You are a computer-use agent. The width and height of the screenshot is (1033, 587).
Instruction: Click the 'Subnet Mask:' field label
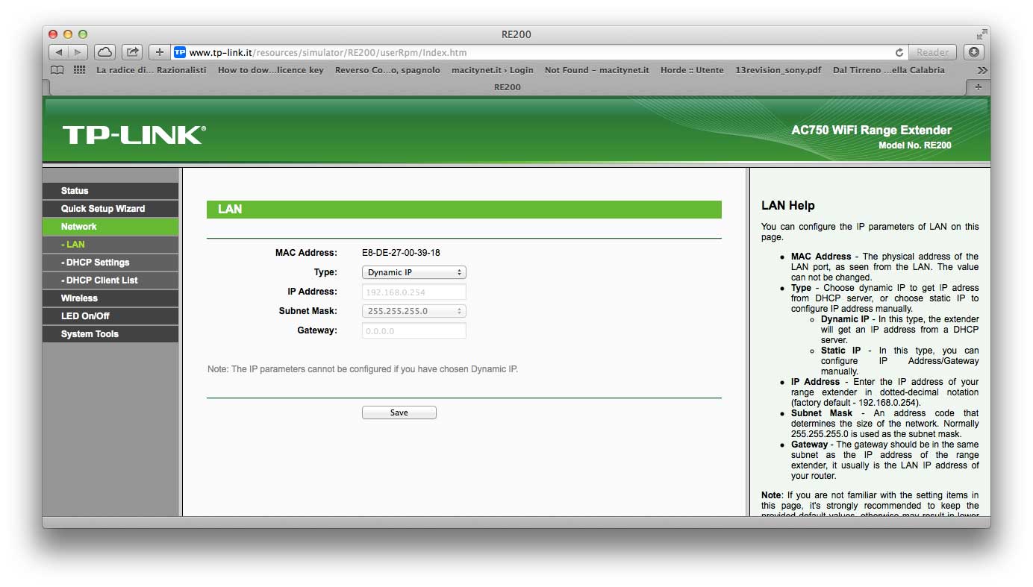pyautogui.click(x=308, y=311)
